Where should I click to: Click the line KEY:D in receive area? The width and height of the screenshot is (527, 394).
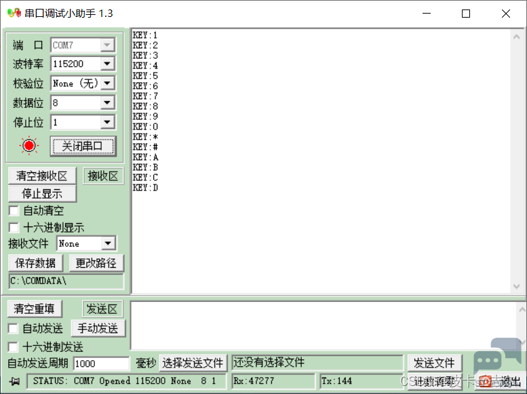point(145,188)
